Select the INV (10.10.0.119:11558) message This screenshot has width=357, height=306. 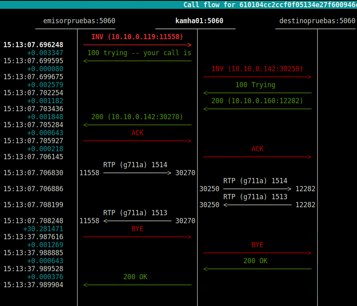(x=137, y=37)
